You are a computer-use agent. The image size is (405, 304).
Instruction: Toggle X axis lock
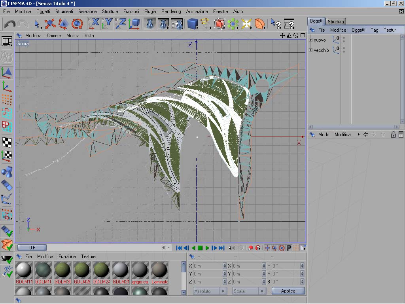[93, 23]
